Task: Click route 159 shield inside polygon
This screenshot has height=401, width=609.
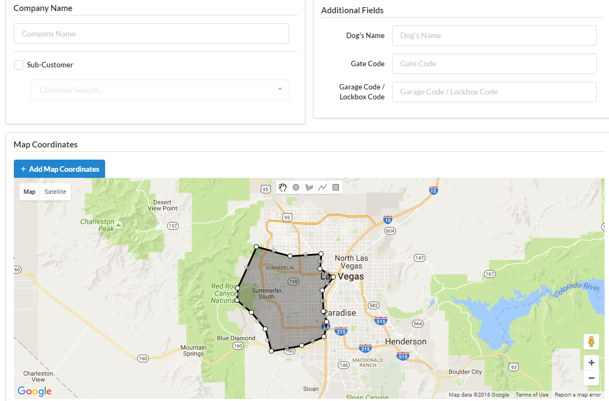Action: click(293, 282)
